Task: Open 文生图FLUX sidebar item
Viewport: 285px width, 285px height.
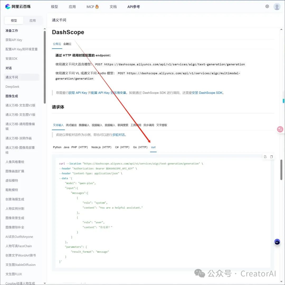Action: point(14,274)
